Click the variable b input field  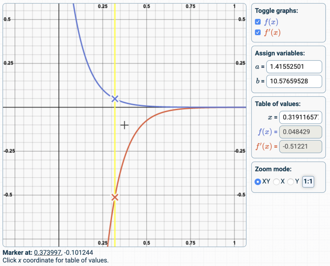(294, 81)
